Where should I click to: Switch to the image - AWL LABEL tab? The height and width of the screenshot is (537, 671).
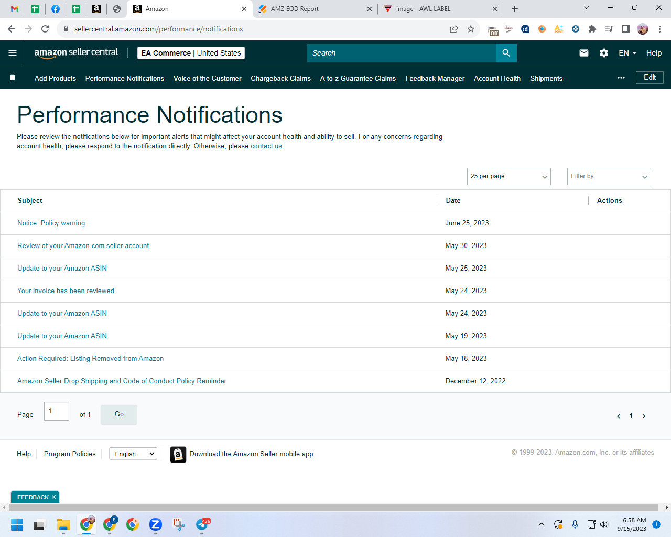pyautogui.click(x=440, y=9)
